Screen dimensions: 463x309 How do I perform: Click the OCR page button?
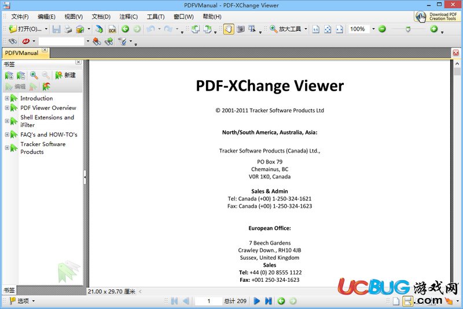click(x=112, y=29)
